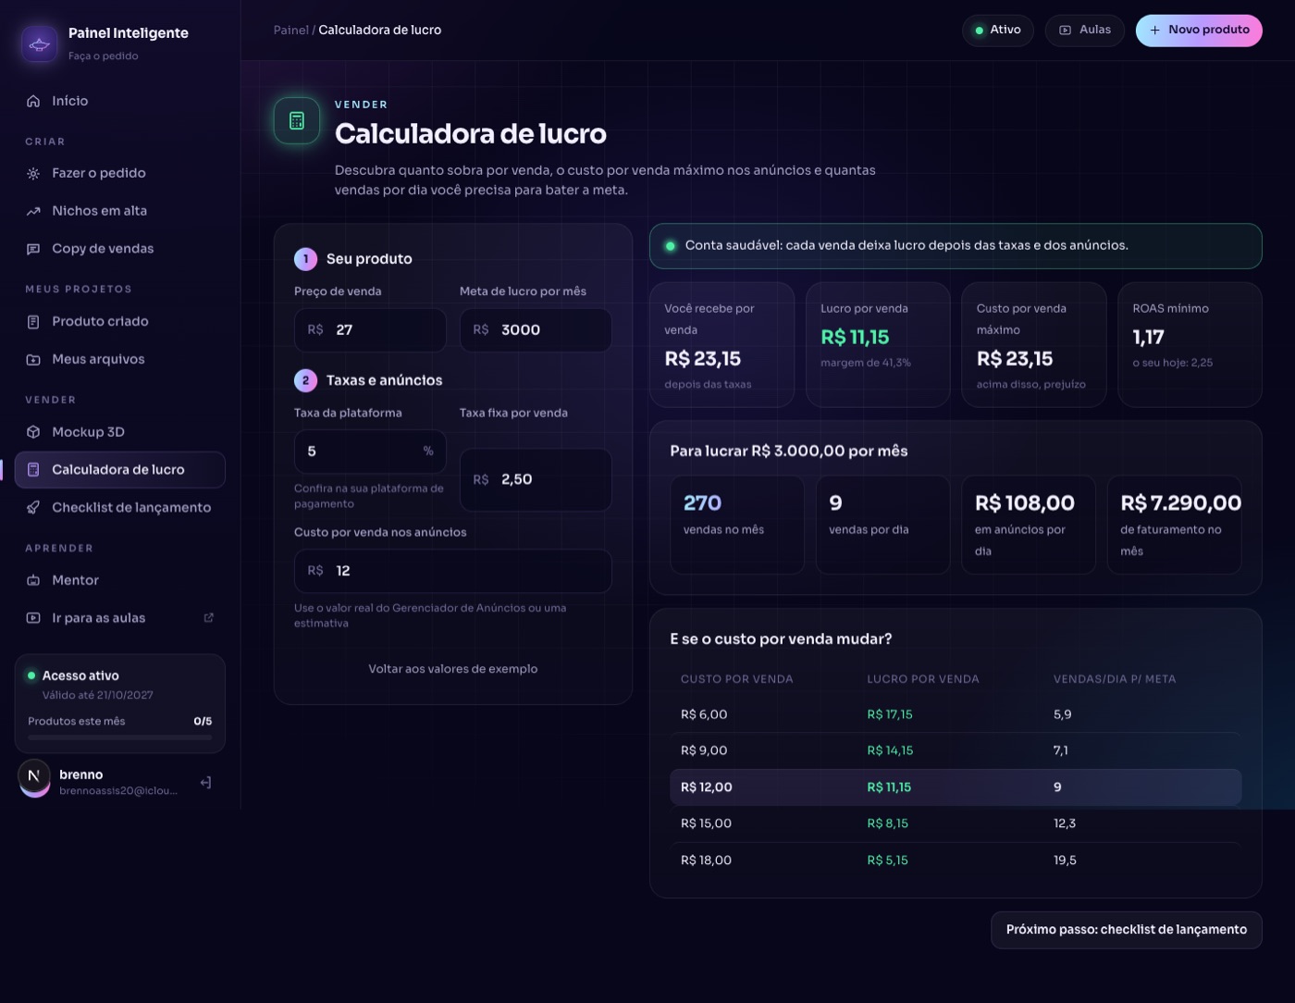Focus the Taxa fixa por venda field

536,479
